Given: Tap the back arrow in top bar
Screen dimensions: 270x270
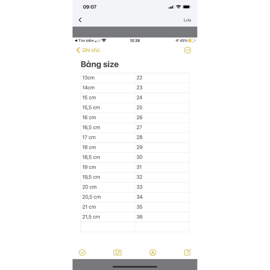Looking at the screenshot, I should pos(80,20).
